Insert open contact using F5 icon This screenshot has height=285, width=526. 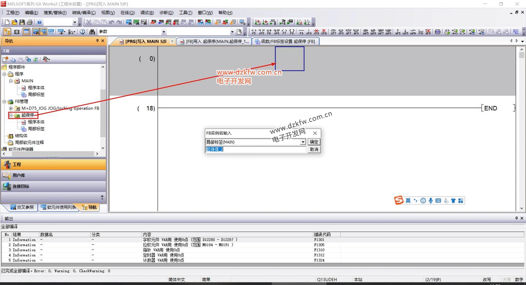pos(254,32)
